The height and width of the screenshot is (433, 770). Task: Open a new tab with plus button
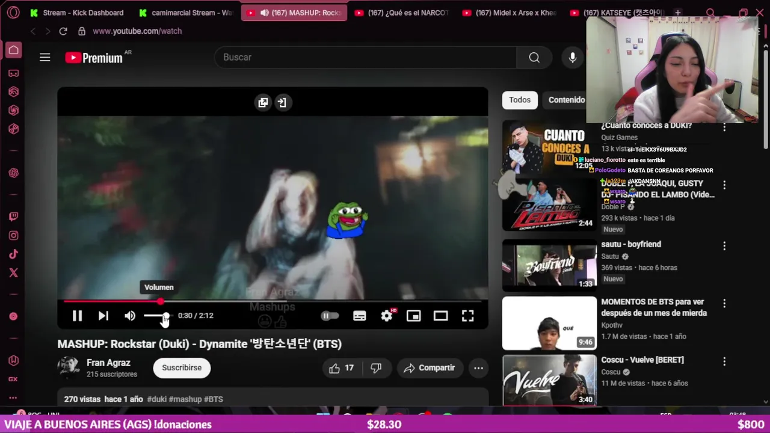coord(678,13)
